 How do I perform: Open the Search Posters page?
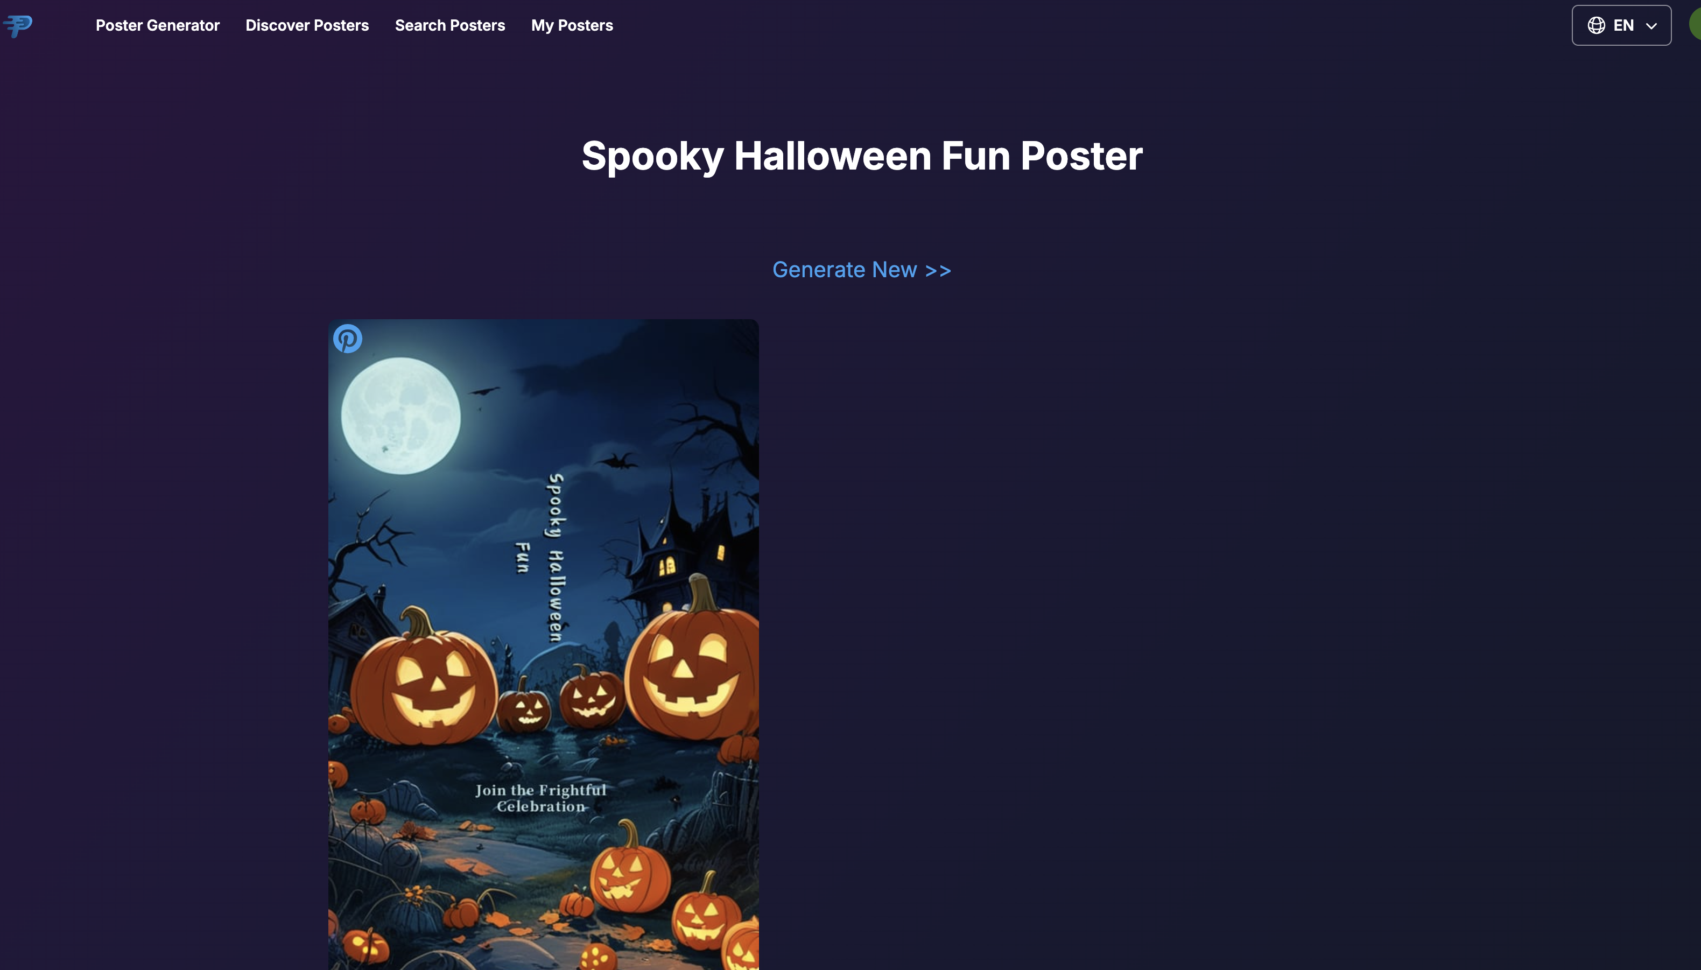tap(449, 25)
